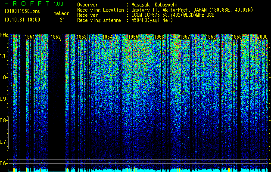Select the ICOM IC-575 53.7492 MHz USB text
271x172 pixels.
click(x=173, y=15)
